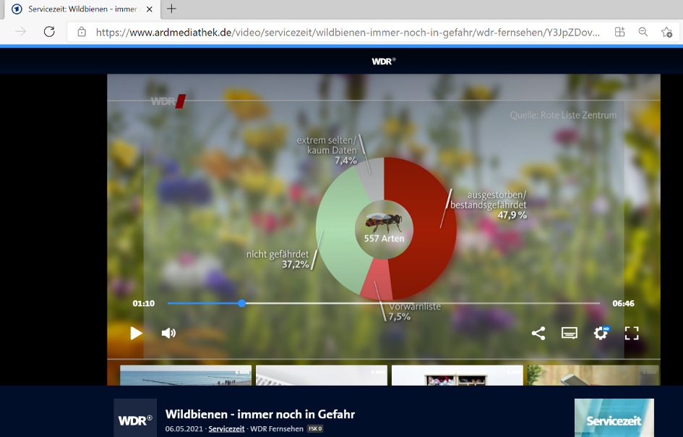Image resolution: width=683 pixels, height=437 pixels.
Task: Click the FSK 0 rating badge
Action: pos(315,429)
